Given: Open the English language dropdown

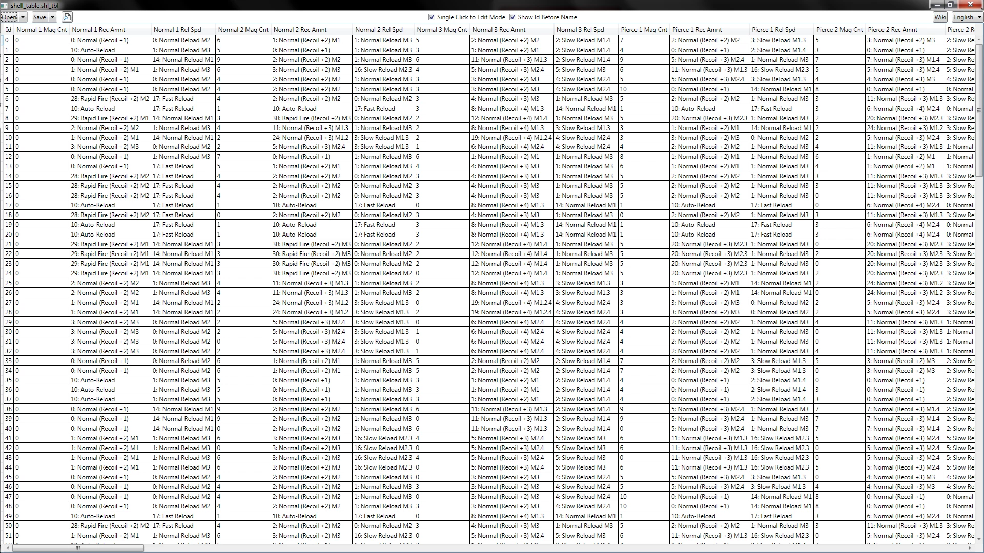Looking at the screenshot, I should 967,17.
